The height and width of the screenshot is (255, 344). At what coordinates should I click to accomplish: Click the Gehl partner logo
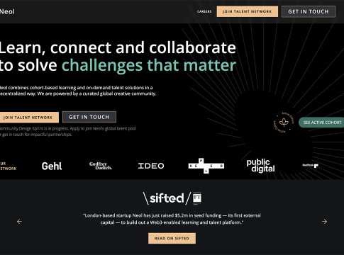(52, 166)
